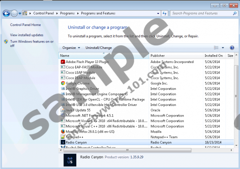Viewport: 240px width, 169px height.
Task: Open the Organize dropdown menu
Action: point(71,48)
